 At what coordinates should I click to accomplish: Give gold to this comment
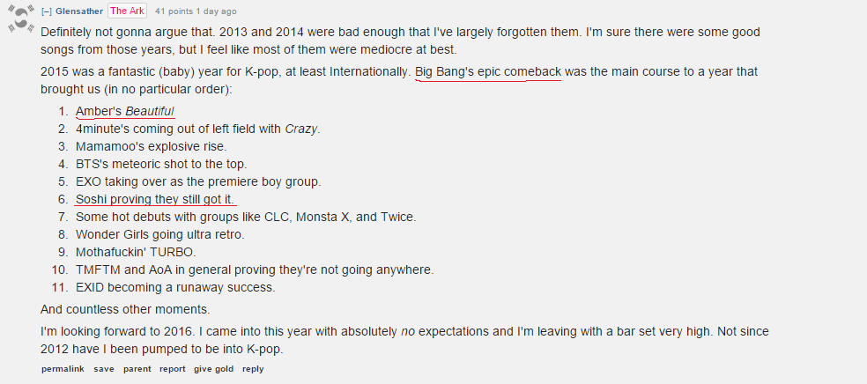[213, 369]
